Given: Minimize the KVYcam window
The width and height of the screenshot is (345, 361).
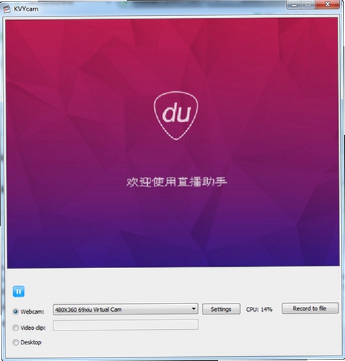Looking at the screenshot, I should (294, 4).
